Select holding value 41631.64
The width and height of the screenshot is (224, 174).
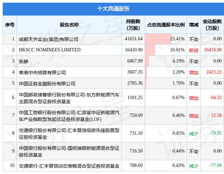134,39
